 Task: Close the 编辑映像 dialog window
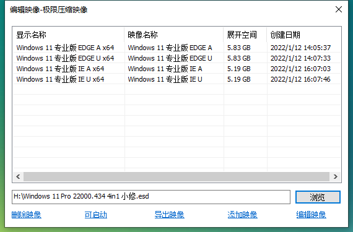coord(339,9)
